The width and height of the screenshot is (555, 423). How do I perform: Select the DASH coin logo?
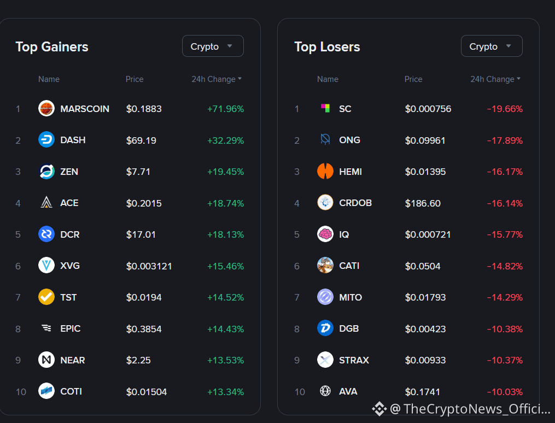(46, 140)
